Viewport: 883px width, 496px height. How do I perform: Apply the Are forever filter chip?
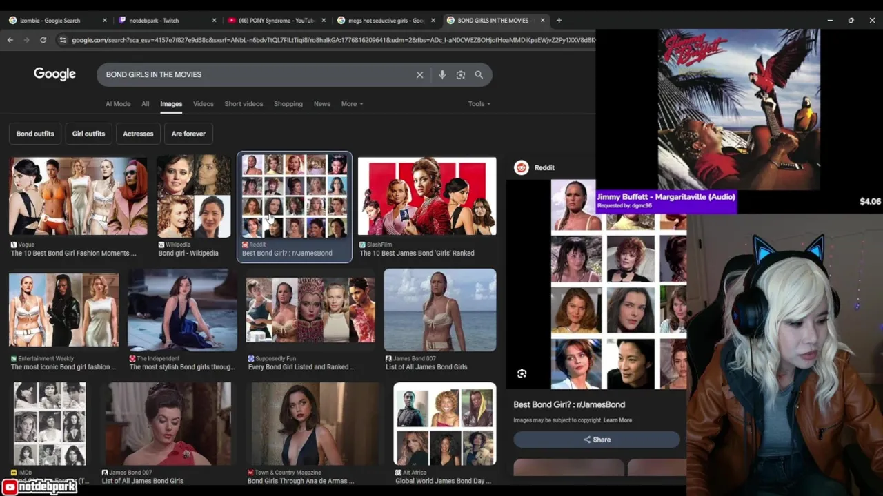click(188, 134)
